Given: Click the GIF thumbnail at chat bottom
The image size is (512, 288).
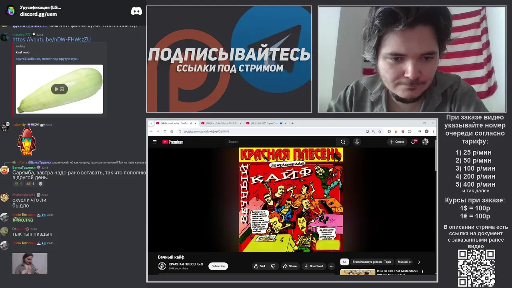Looking at the screenshot, I should (30, 263).
